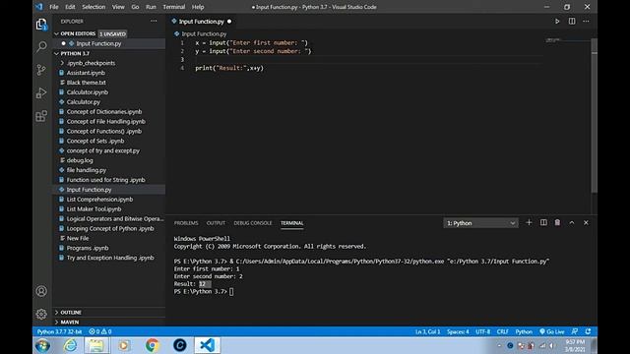Open the terminal selector 1: Python dropdown
The width and height of the screenshot is (630, 354).
[480, 223]
